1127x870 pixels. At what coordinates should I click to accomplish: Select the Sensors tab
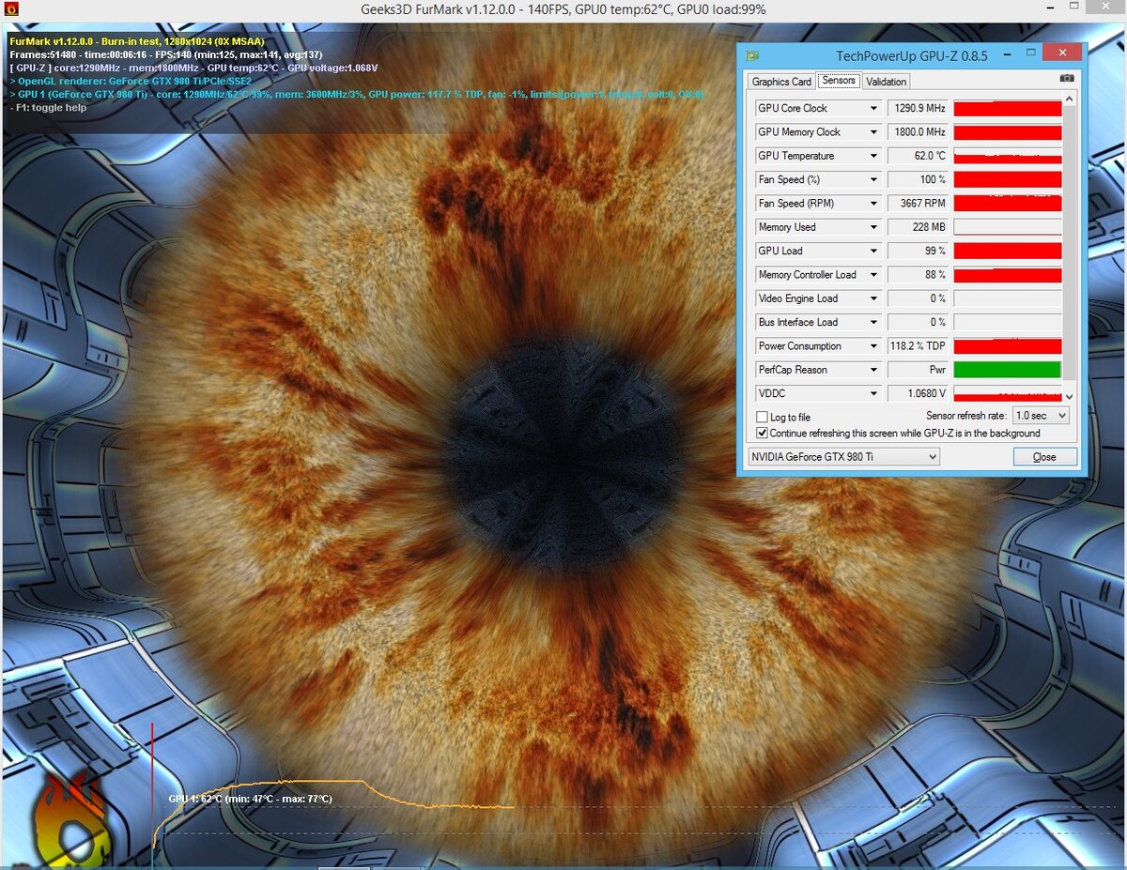839,80
